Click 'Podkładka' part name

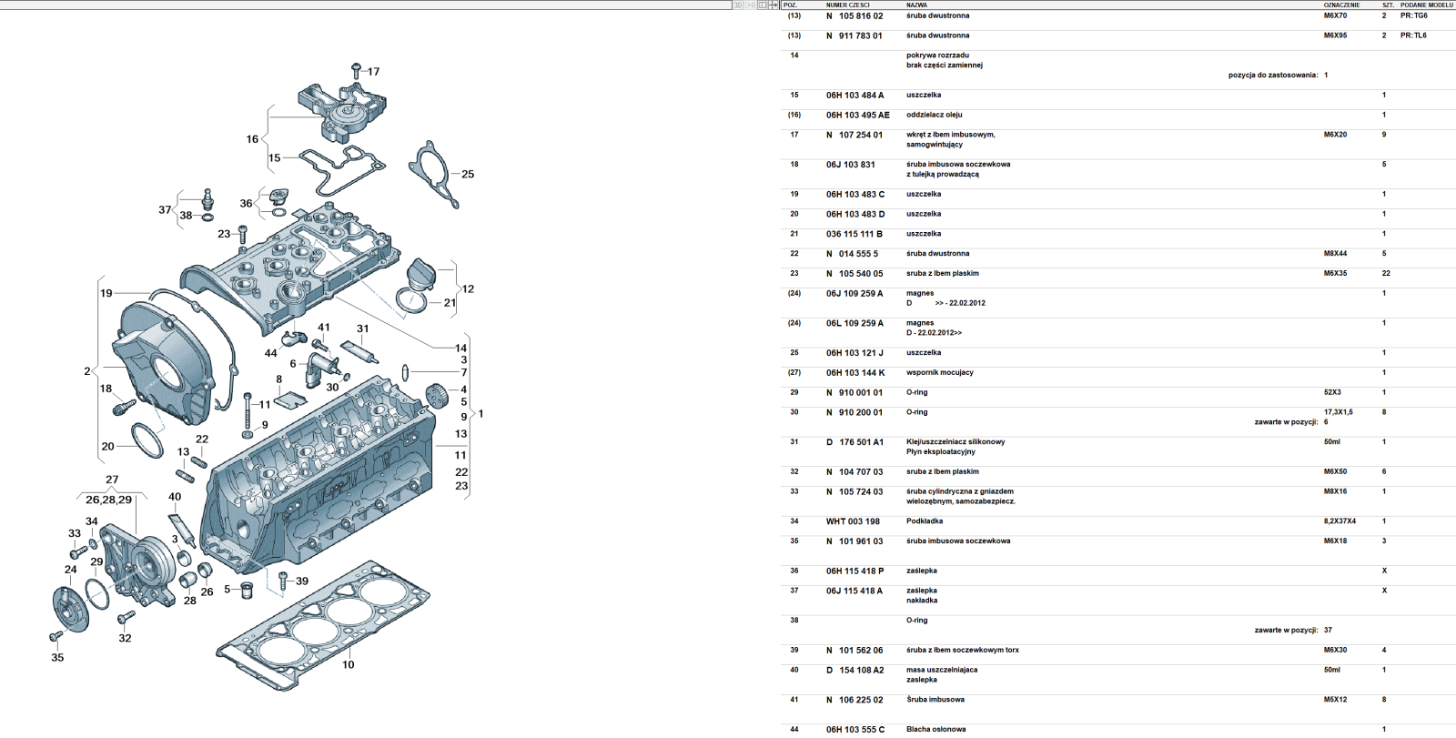point(924,521)
